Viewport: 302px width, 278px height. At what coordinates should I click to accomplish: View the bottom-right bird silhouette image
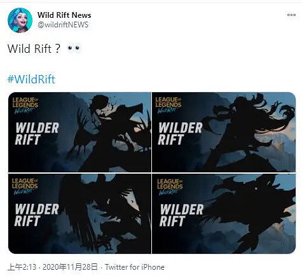(x=224, y=214)
